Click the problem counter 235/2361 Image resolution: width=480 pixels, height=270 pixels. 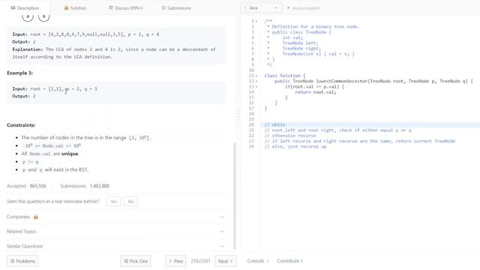click(200, 261)
